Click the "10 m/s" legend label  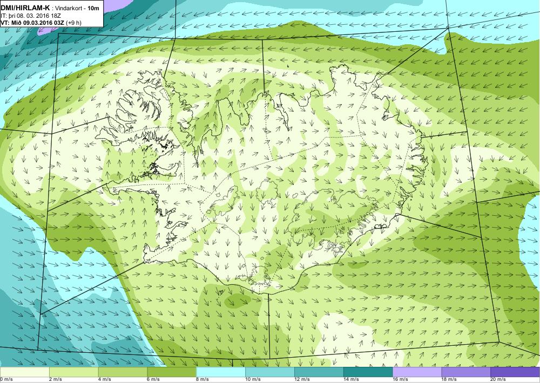[253, 380]
